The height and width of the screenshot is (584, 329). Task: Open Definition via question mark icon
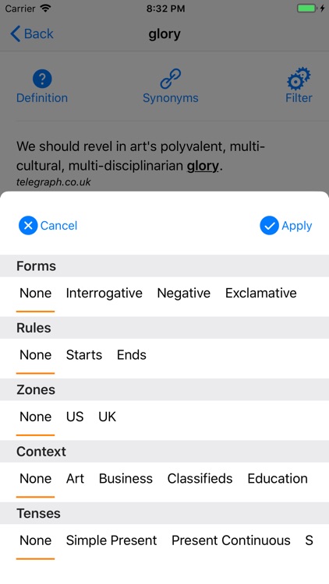tap(42, 79)
